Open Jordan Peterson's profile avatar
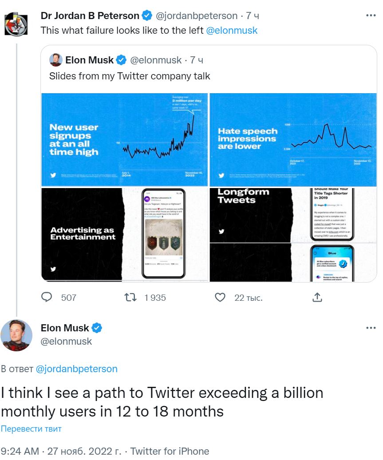 point(16,24)
